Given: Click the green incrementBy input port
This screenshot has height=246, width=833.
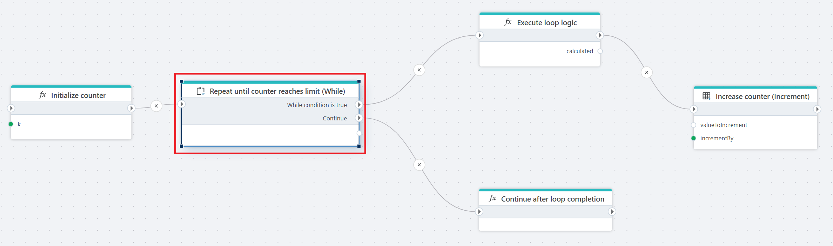Looking at the screenshot, I should point(693,138).
